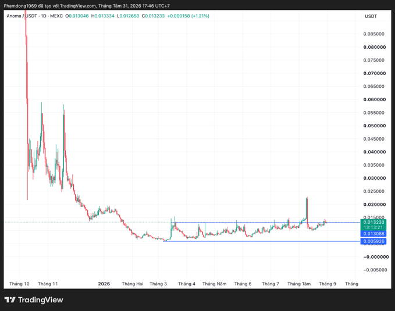Click the 0.050000 price axis label
395x311 pixels.
click(374, 126)
